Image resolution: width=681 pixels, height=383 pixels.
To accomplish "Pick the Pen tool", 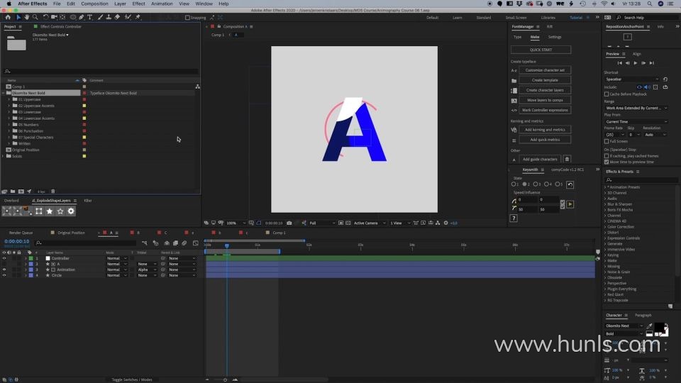I will [82, 17].
